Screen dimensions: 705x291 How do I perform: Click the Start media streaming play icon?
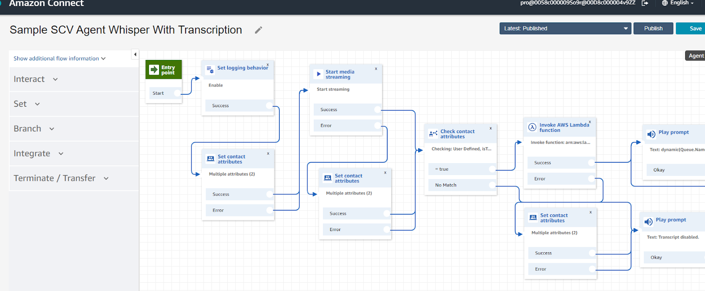319,74
